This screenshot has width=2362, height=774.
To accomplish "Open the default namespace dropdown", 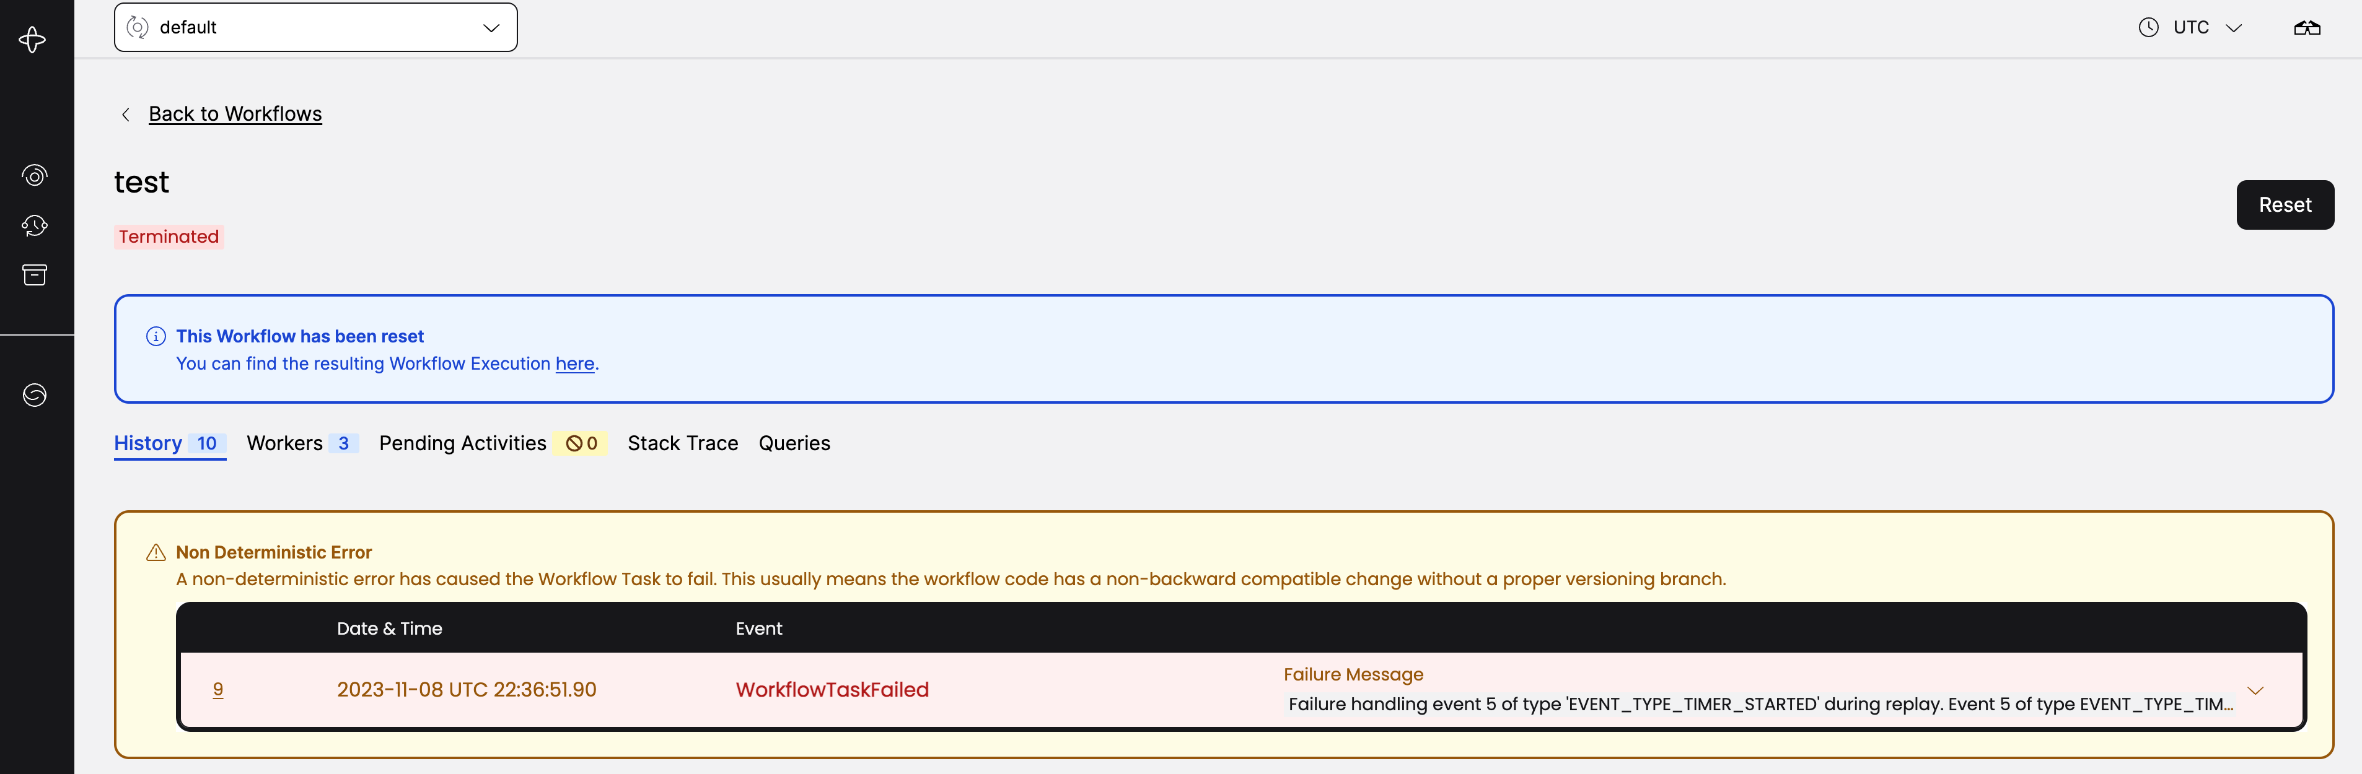I will click(x=315, y=27).
